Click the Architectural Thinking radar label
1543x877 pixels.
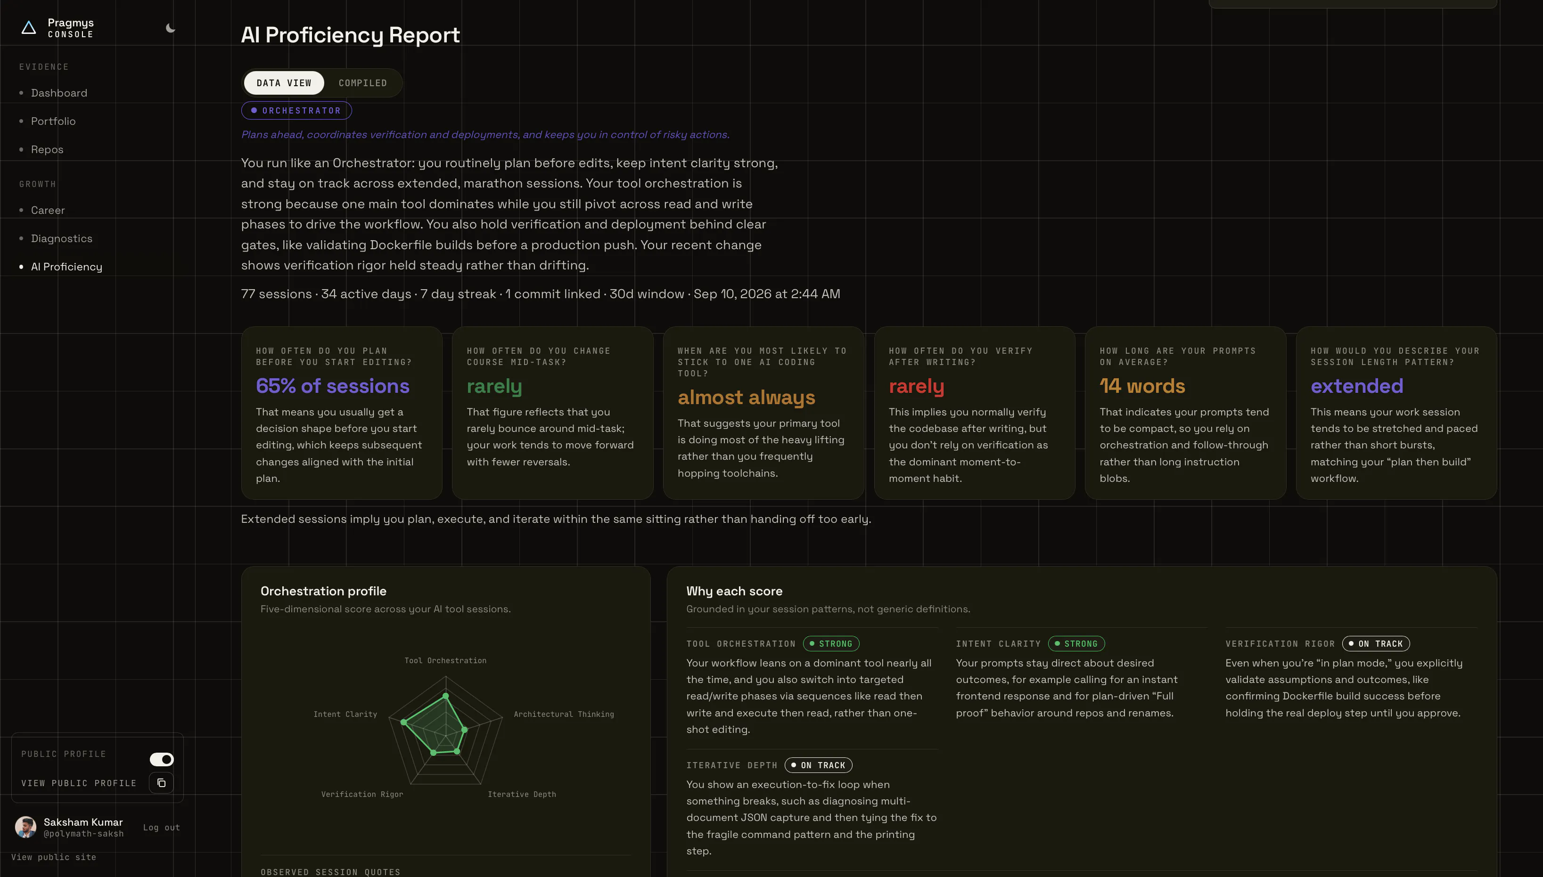(x=564, y=715)
